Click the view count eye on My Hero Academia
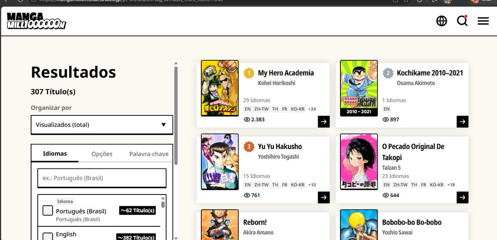Image resolution: width=497 pixels, height=240 pixels. pos(247,120)
